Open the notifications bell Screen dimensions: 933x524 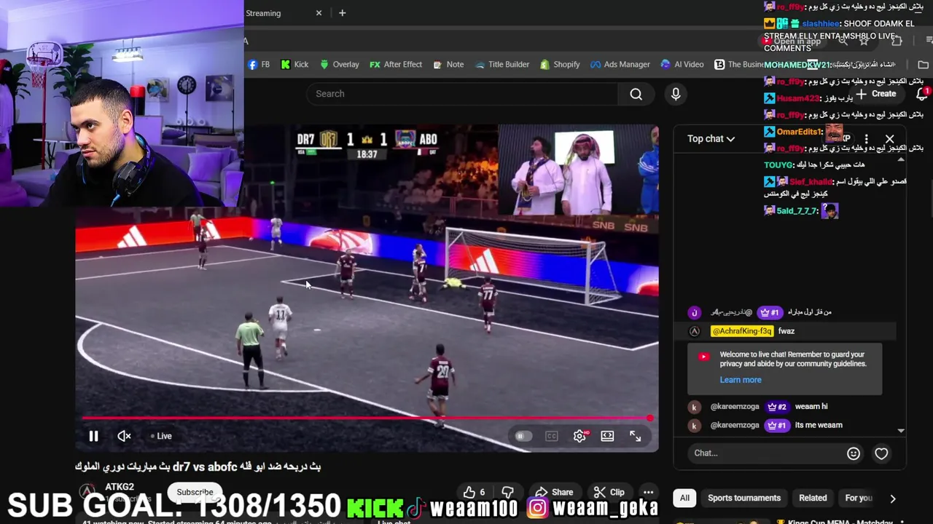923,94
